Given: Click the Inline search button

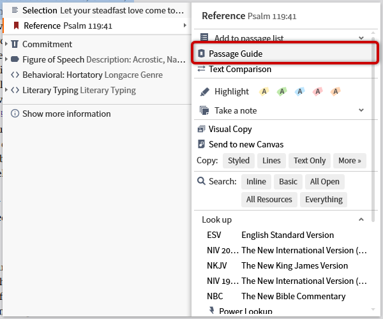Looking at the screenshot, I should pos(256,181).
